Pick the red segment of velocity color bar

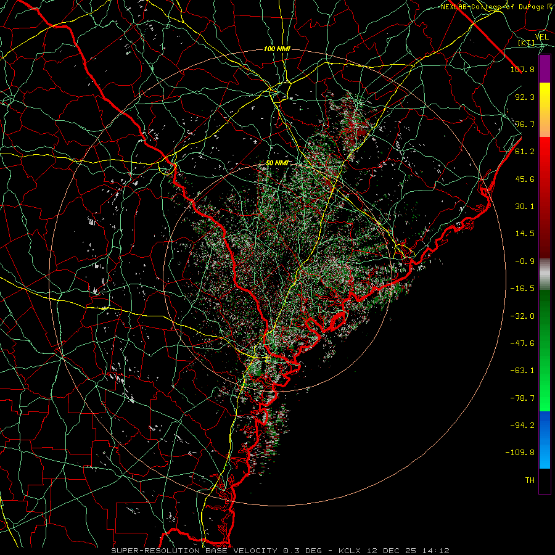coord(545,198)
